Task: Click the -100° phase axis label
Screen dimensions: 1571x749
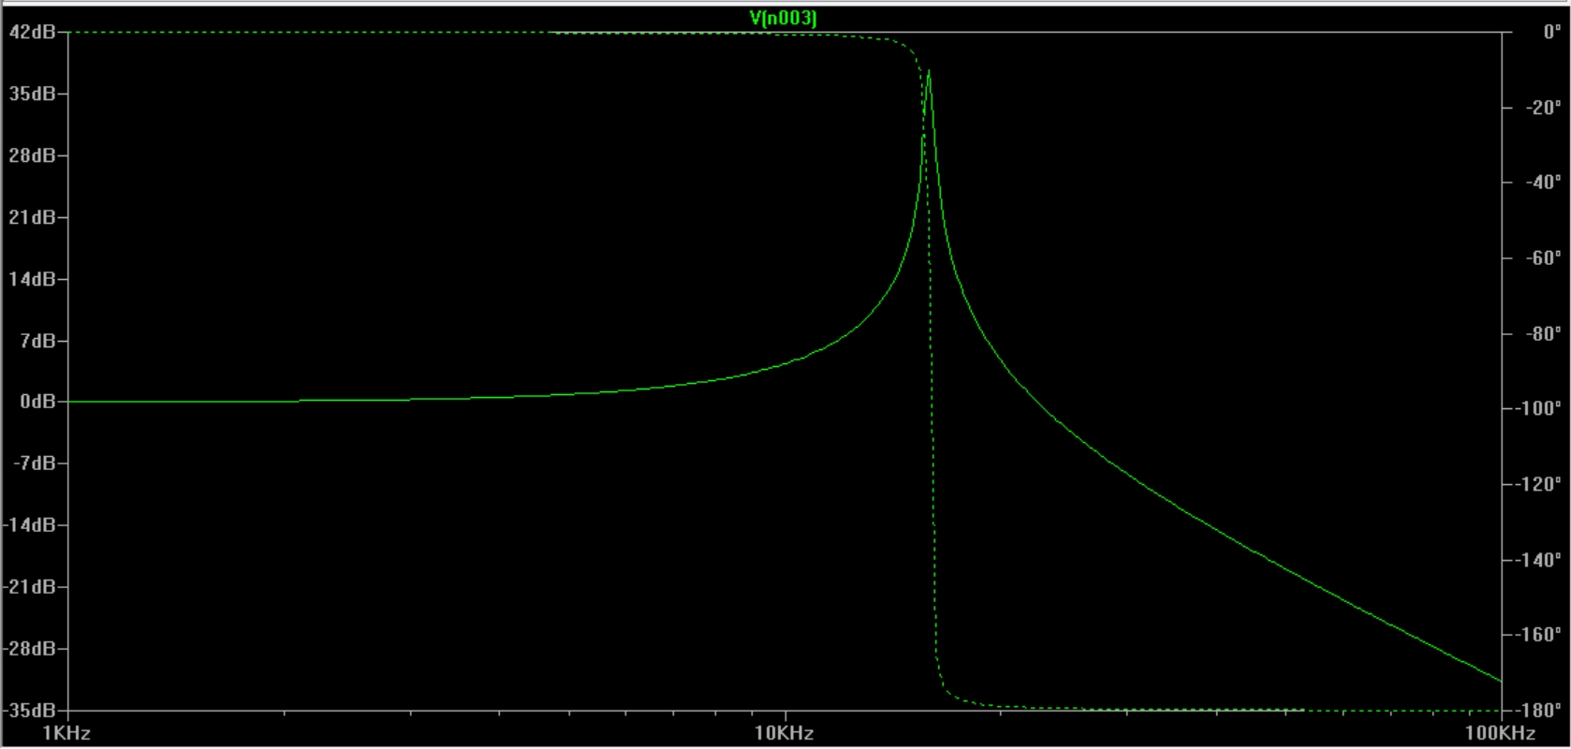Action: tap(1538, 408)
